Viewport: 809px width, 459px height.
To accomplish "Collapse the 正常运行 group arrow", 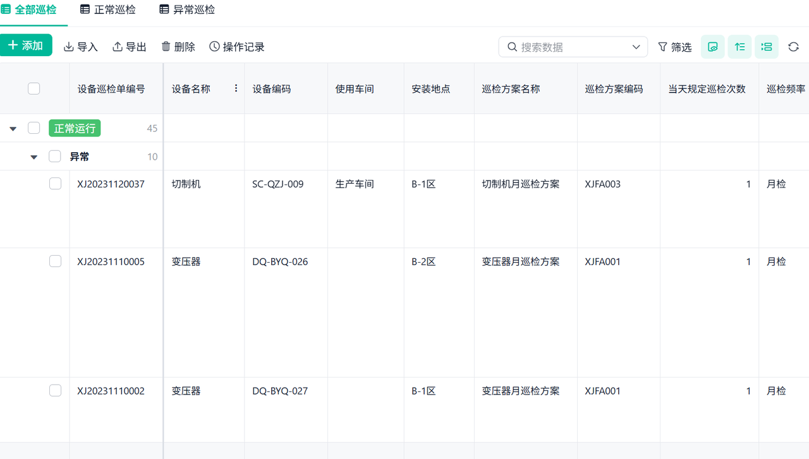I will pos(13,128).
